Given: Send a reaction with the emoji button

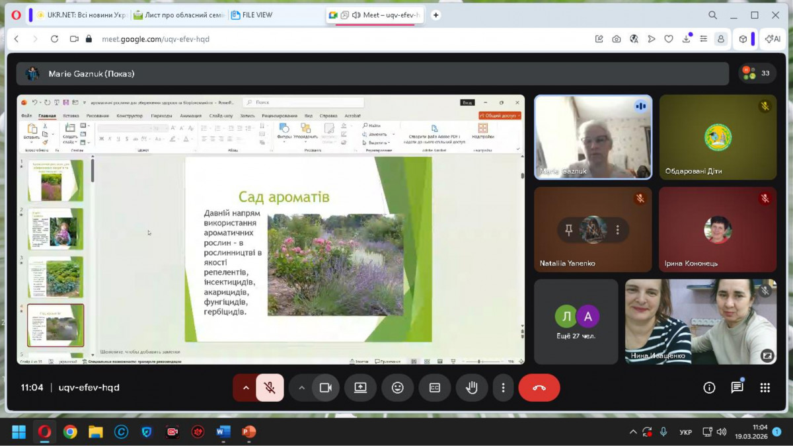Looking at the screenshot, I should point(397,388).
